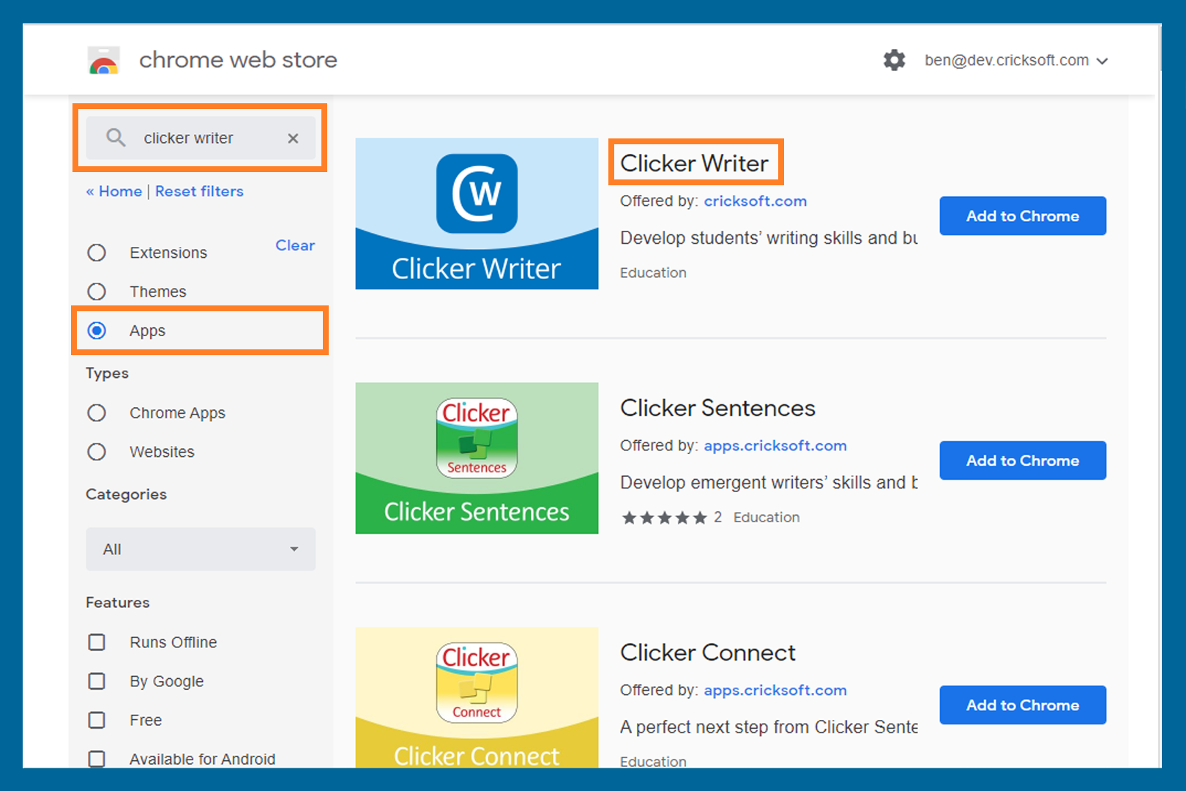Screen dimensions: 1186x791
Task: Add Clicker Sentences to Chrome
Action: point(1022,461)
